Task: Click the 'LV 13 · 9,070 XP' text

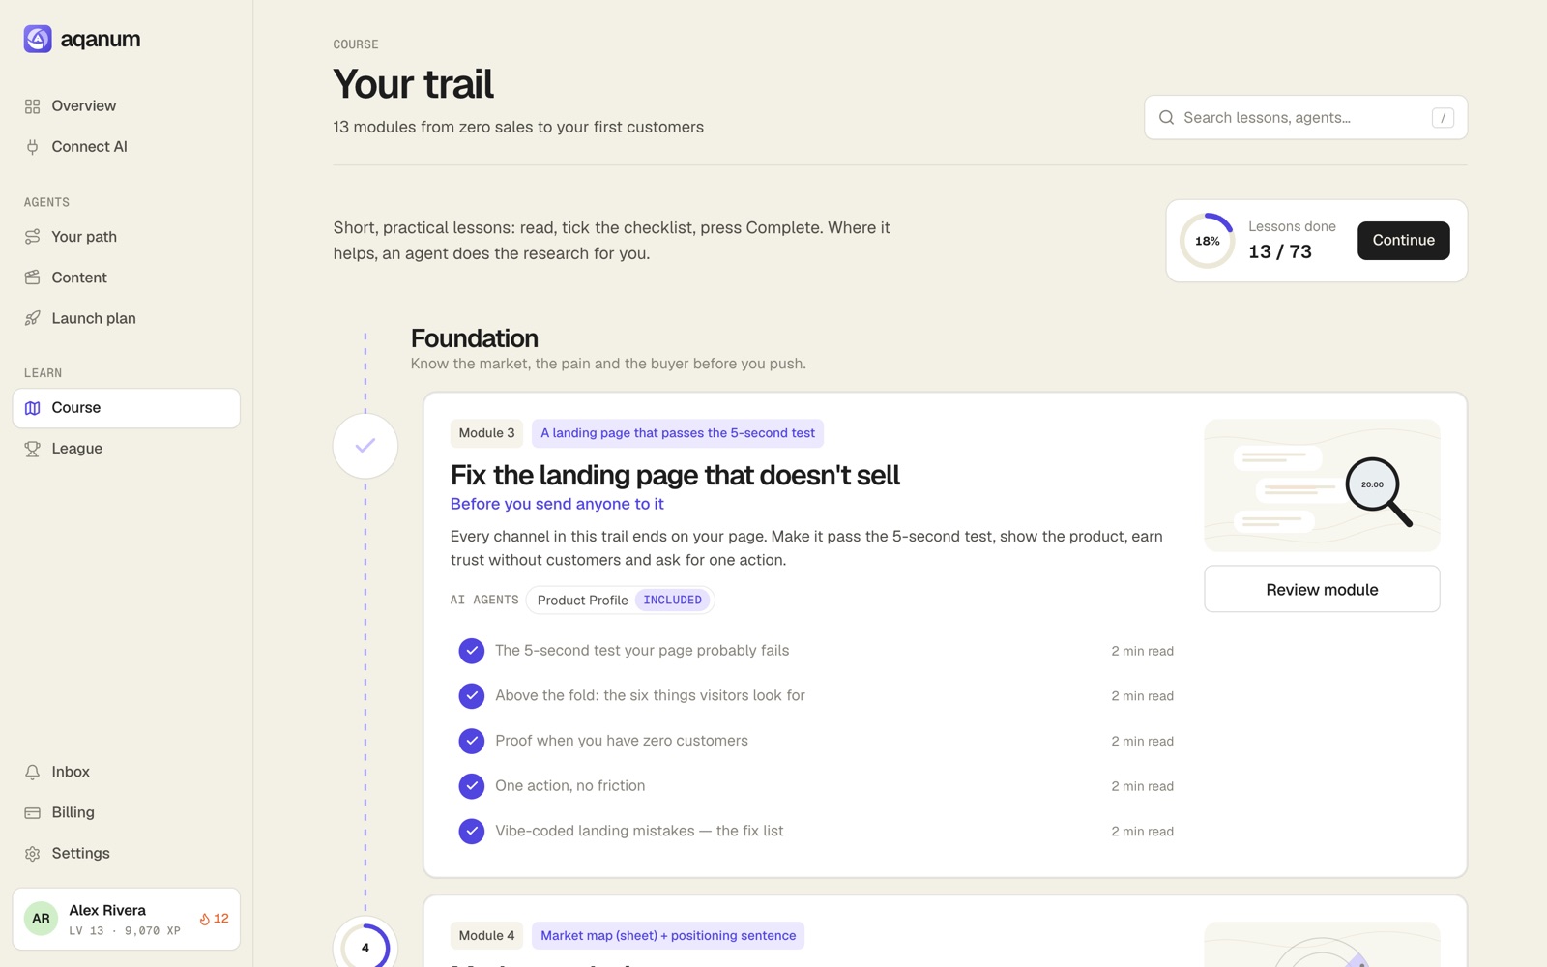Action: point(125,931)
